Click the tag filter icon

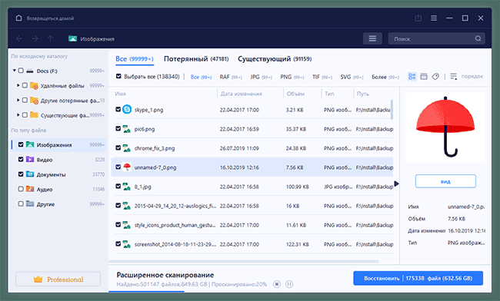coord(435,76)
